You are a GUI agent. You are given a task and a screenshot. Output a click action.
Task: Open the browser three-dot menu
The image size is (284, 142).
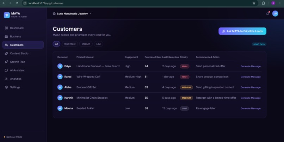tap(280, 3)
